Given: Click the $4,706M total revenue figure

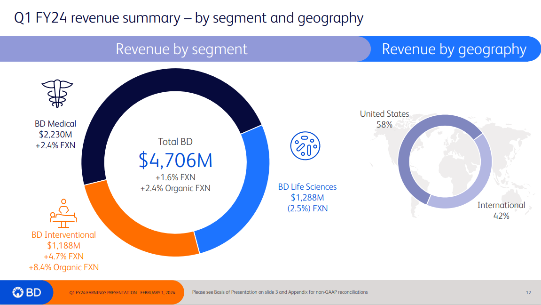Looking at the screenshot, I should [x=175, y=161].
